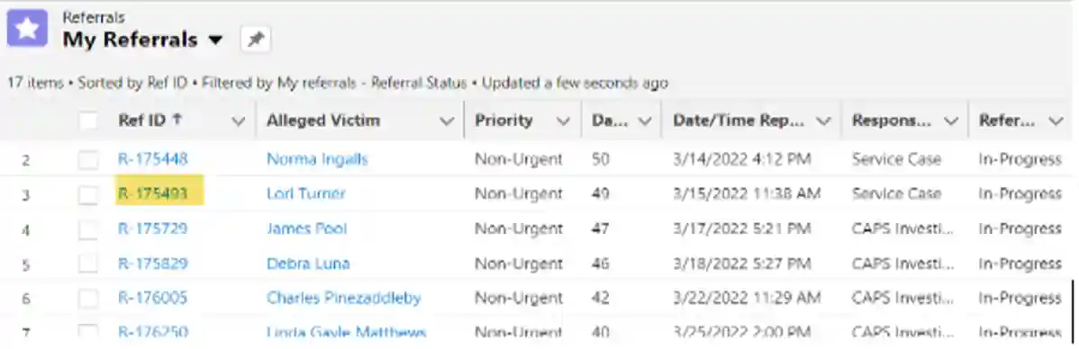The height and width of the screenshot is (349, 1079).
Task: Sort by Date/Time Rep... column header
Action: click(x=739, y=121)
